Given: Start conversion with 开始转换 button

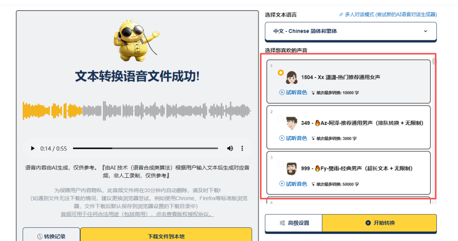Looking at the screenshot, I should pyautogui.click(x=380, y=223).
